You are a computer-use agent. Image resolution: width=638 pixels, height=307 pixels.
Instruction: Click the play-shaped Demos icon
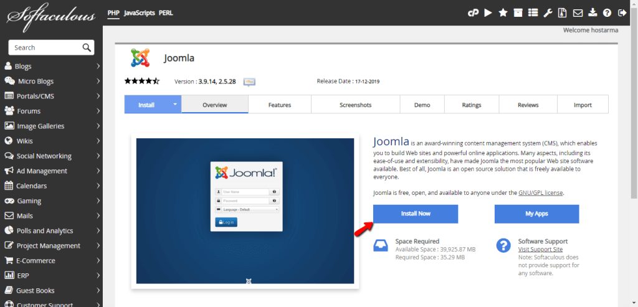tap(488, 12)
